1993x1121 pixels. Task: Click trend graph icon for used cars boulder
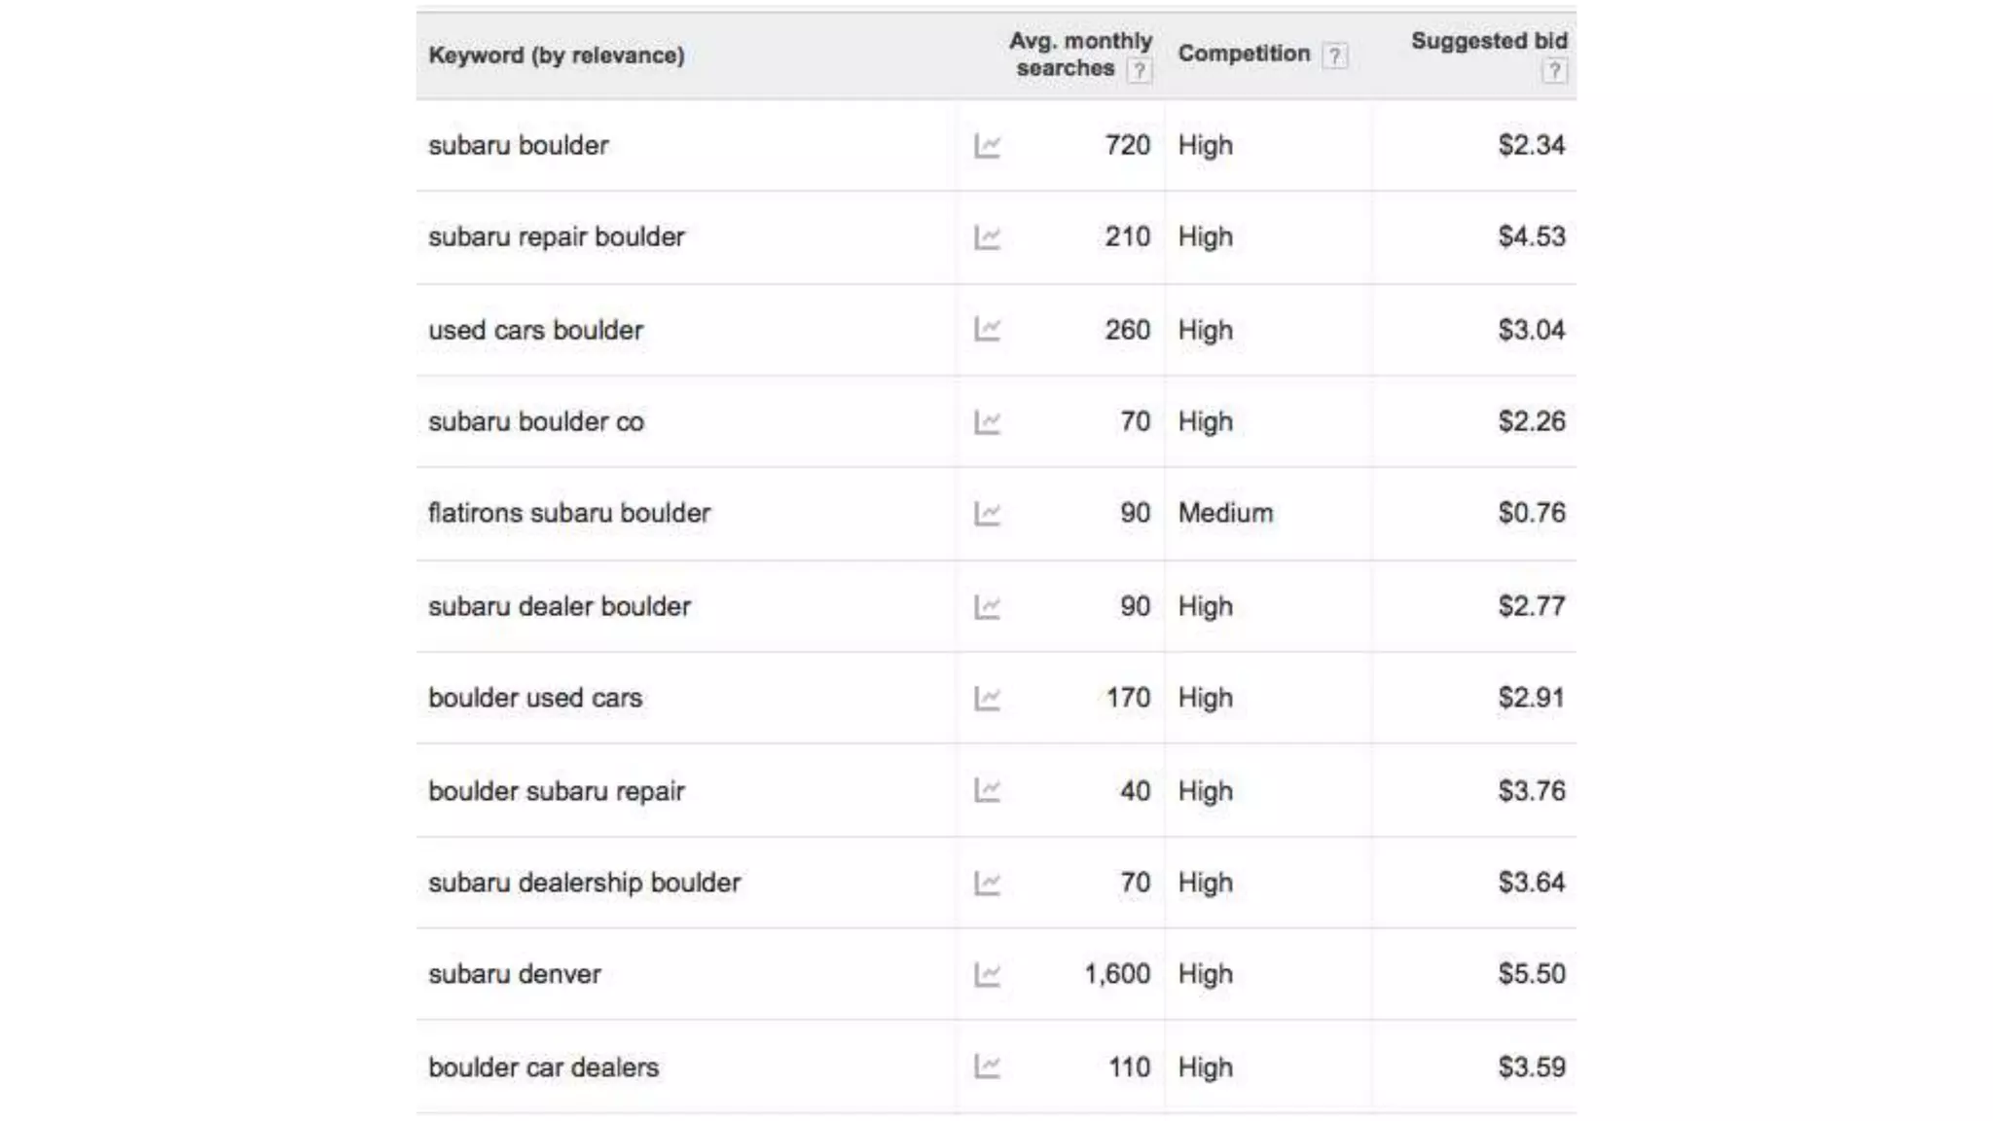987,330
